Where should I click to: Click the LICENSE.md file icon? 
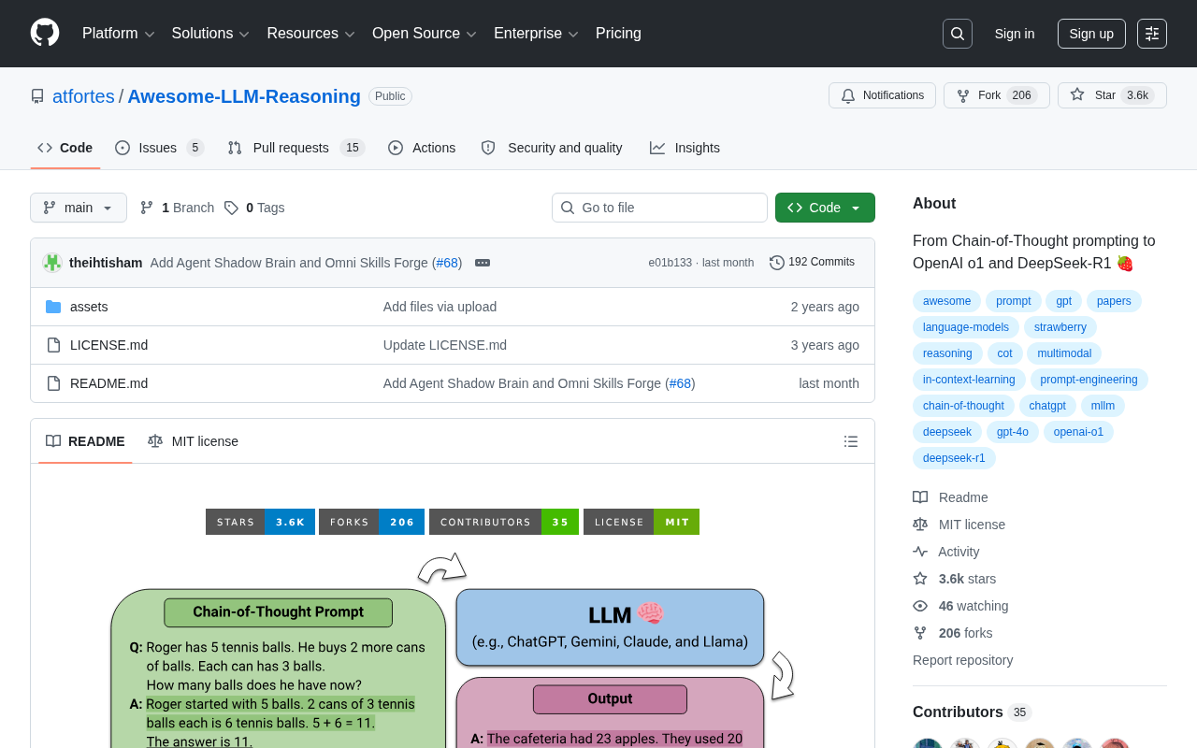point(53,345)
